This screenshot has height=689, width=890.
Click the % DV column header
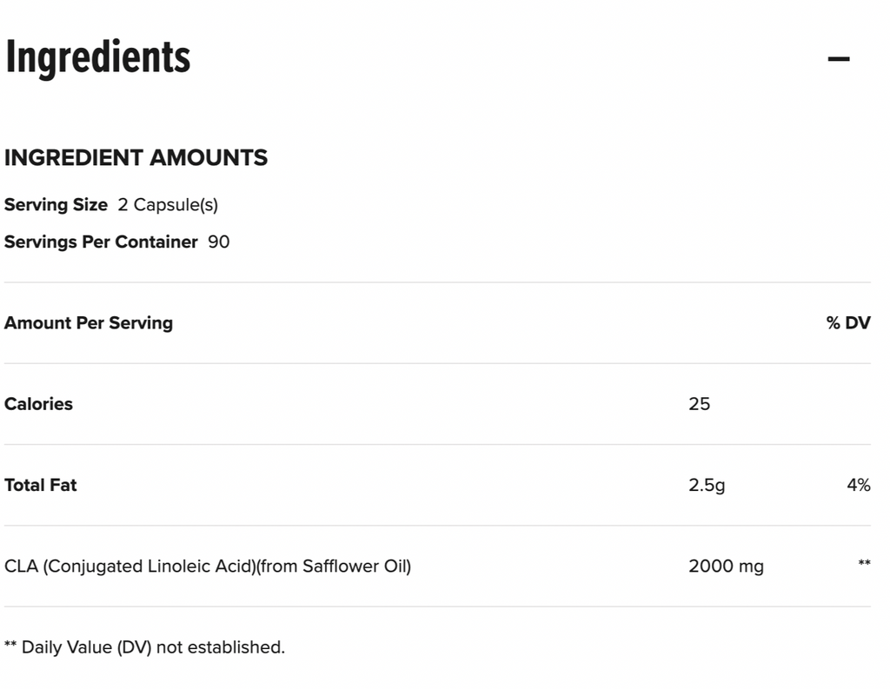[x=848, y=323]
